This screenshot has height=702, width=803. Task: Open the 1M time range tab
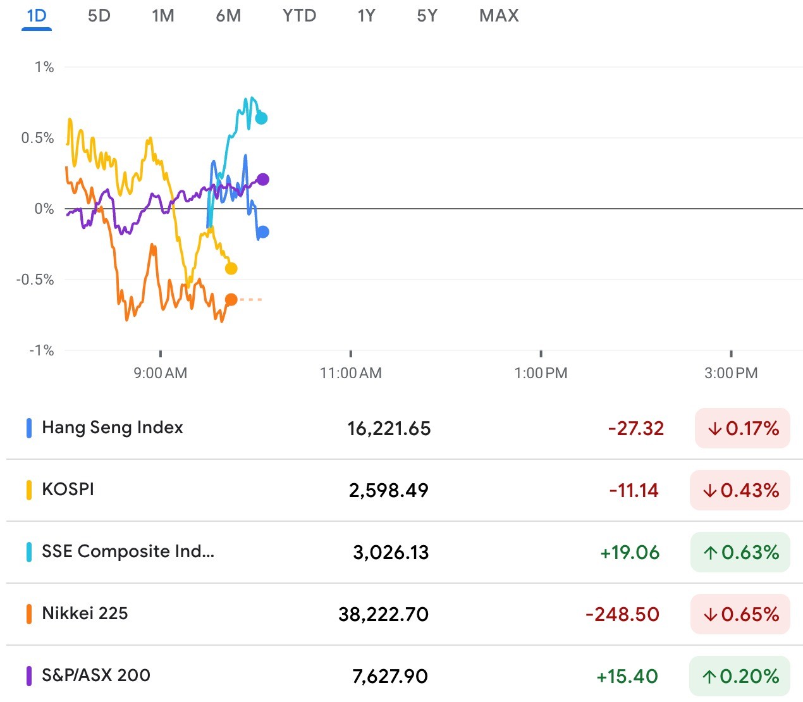point(163,16)
